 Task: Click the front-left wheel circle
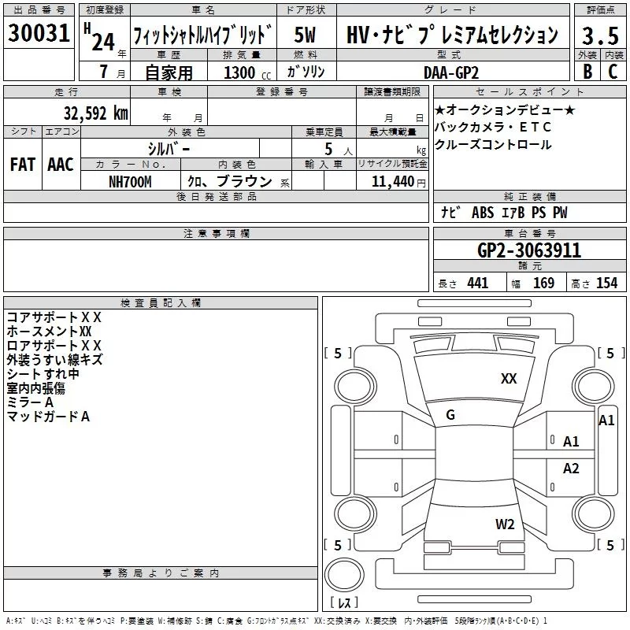pos(355,387)
